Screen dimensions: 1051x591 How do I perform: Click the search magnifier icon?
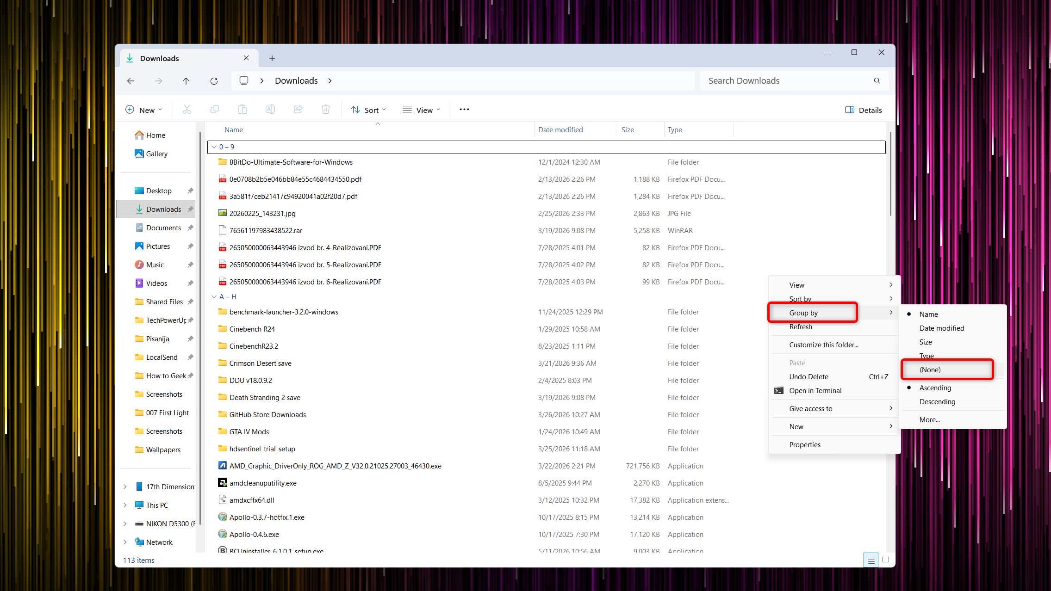[x=877, y=81]
